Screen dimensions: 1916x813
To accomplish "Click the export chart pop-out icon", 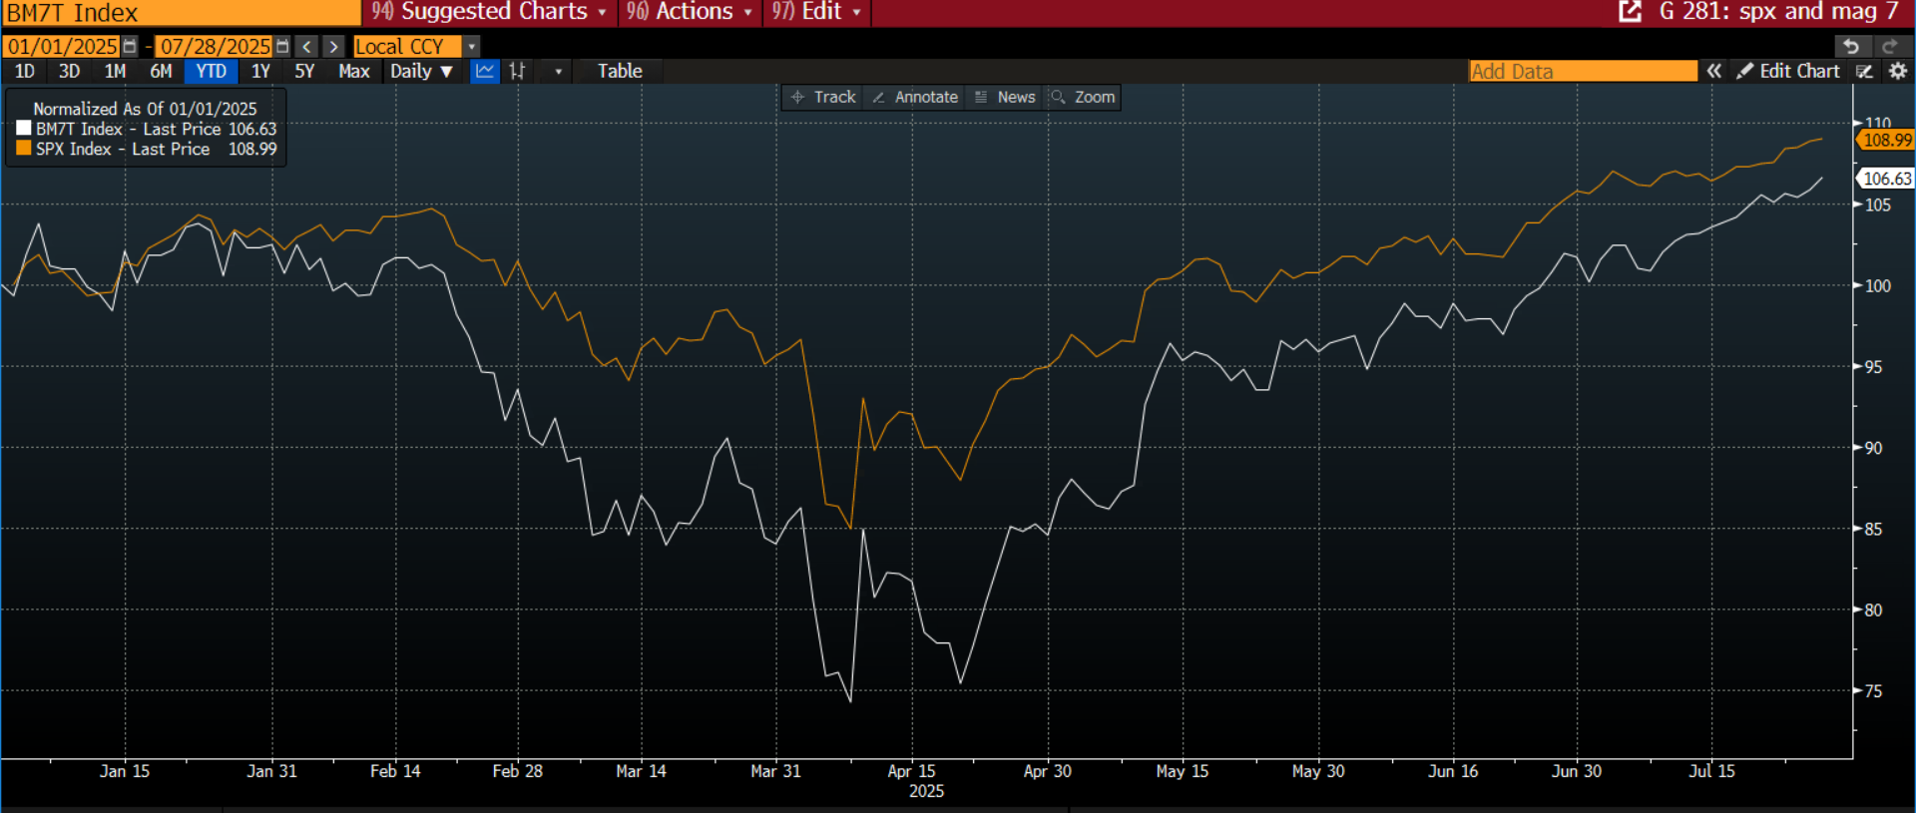I will click(1631, 12).
